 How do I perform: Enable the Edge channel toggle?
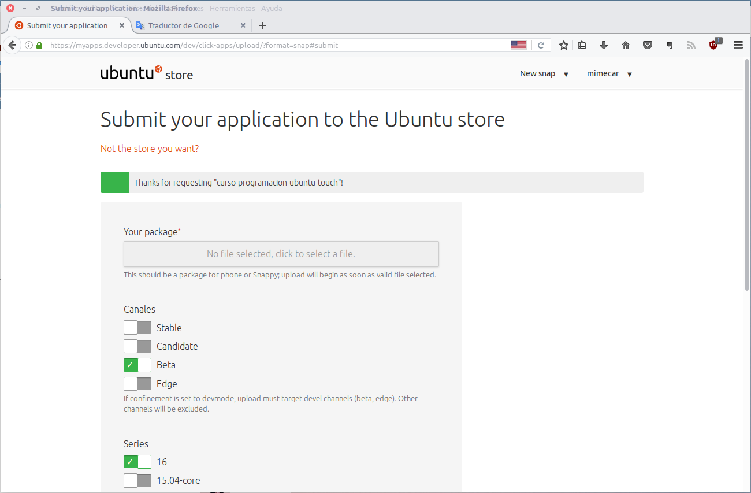137,384
